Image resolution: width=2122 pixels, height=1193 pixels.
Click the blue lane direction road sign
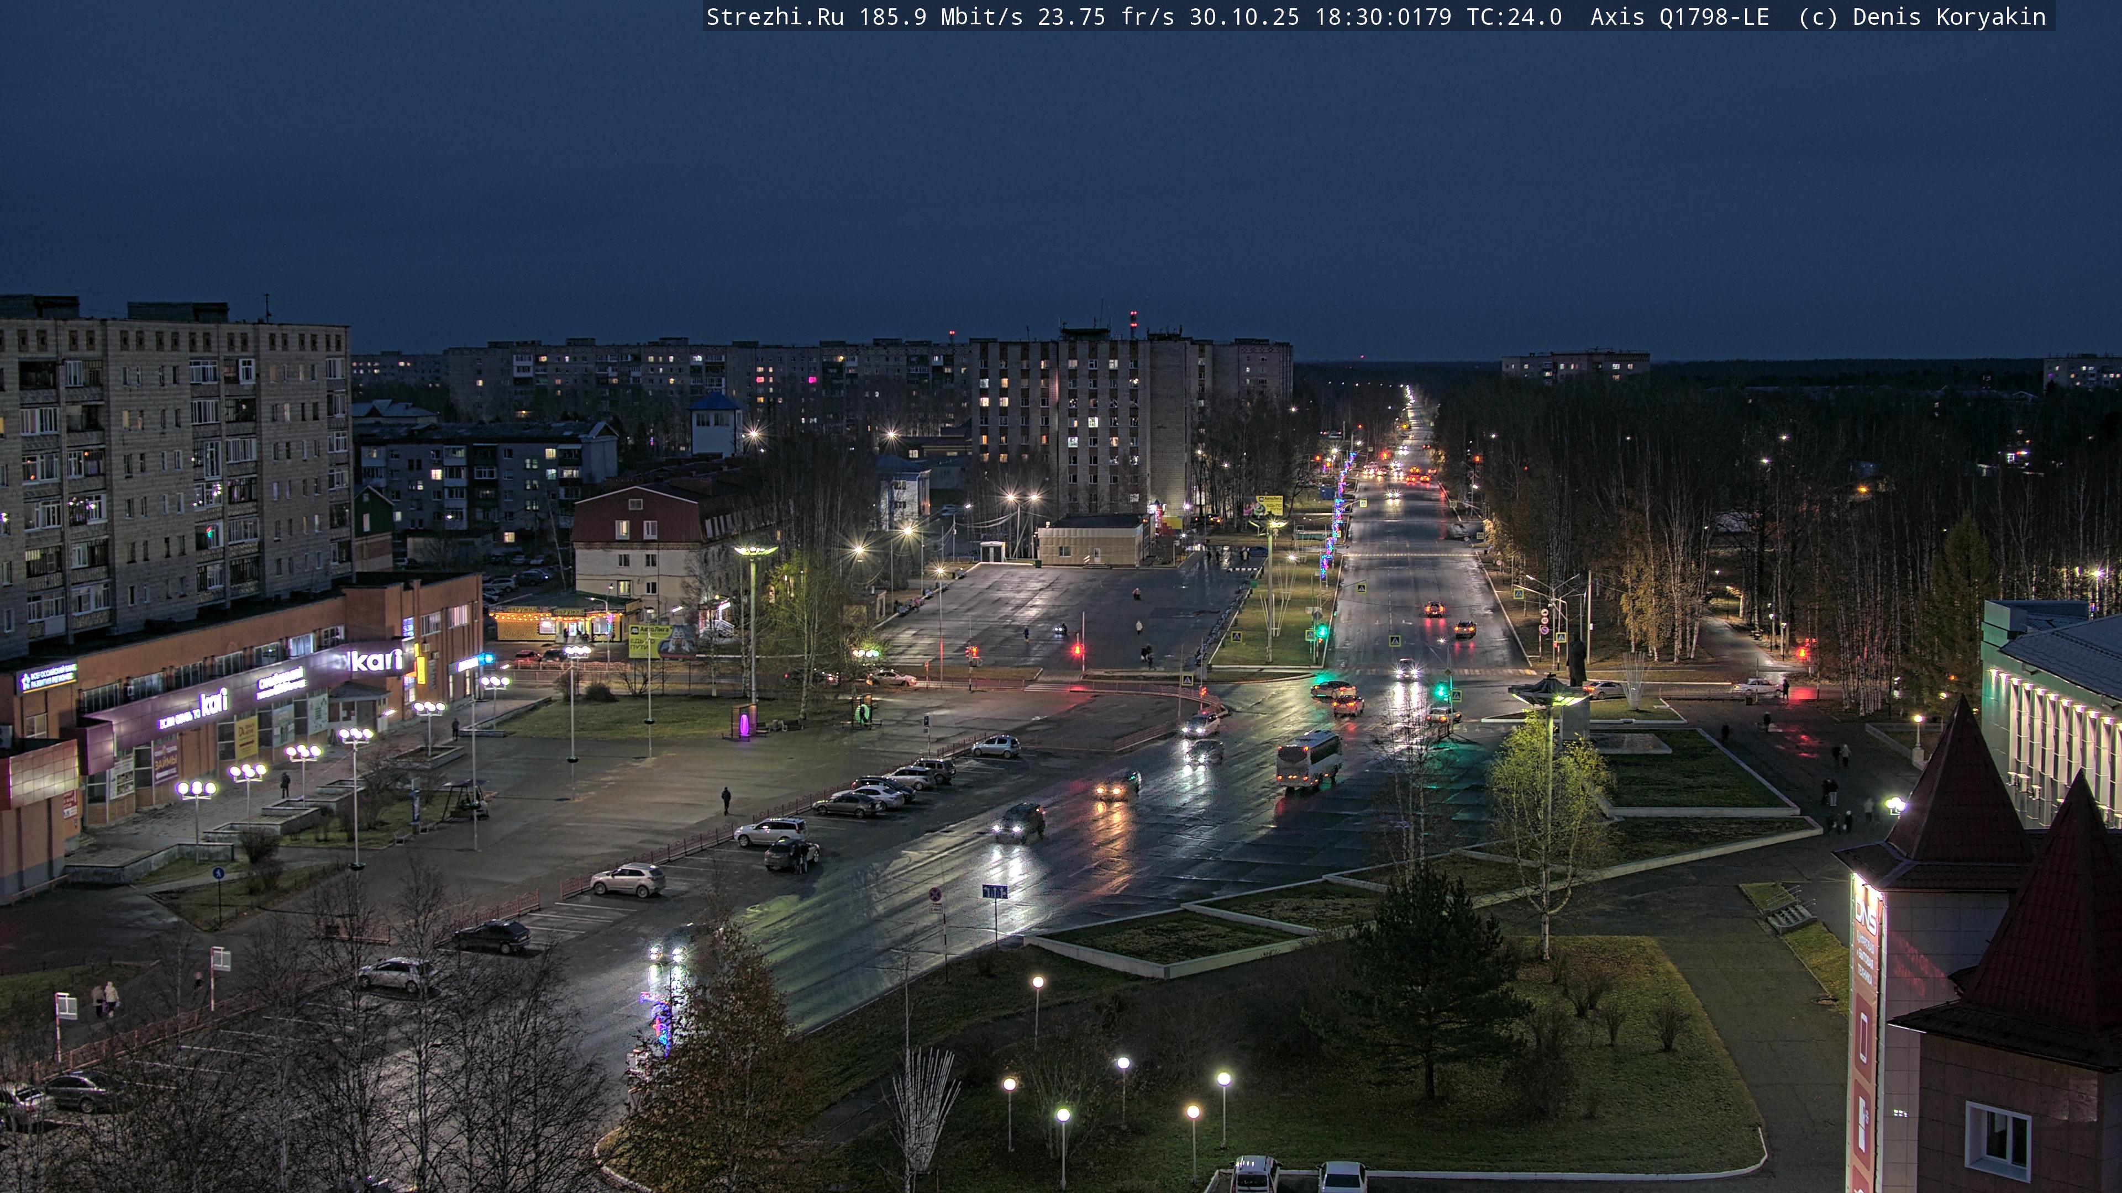[x=994, y=891]
